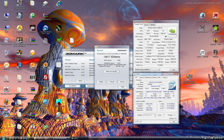
Task: Switch to the Cache tab in CPU-Z
Action: [x=142, y=77]
